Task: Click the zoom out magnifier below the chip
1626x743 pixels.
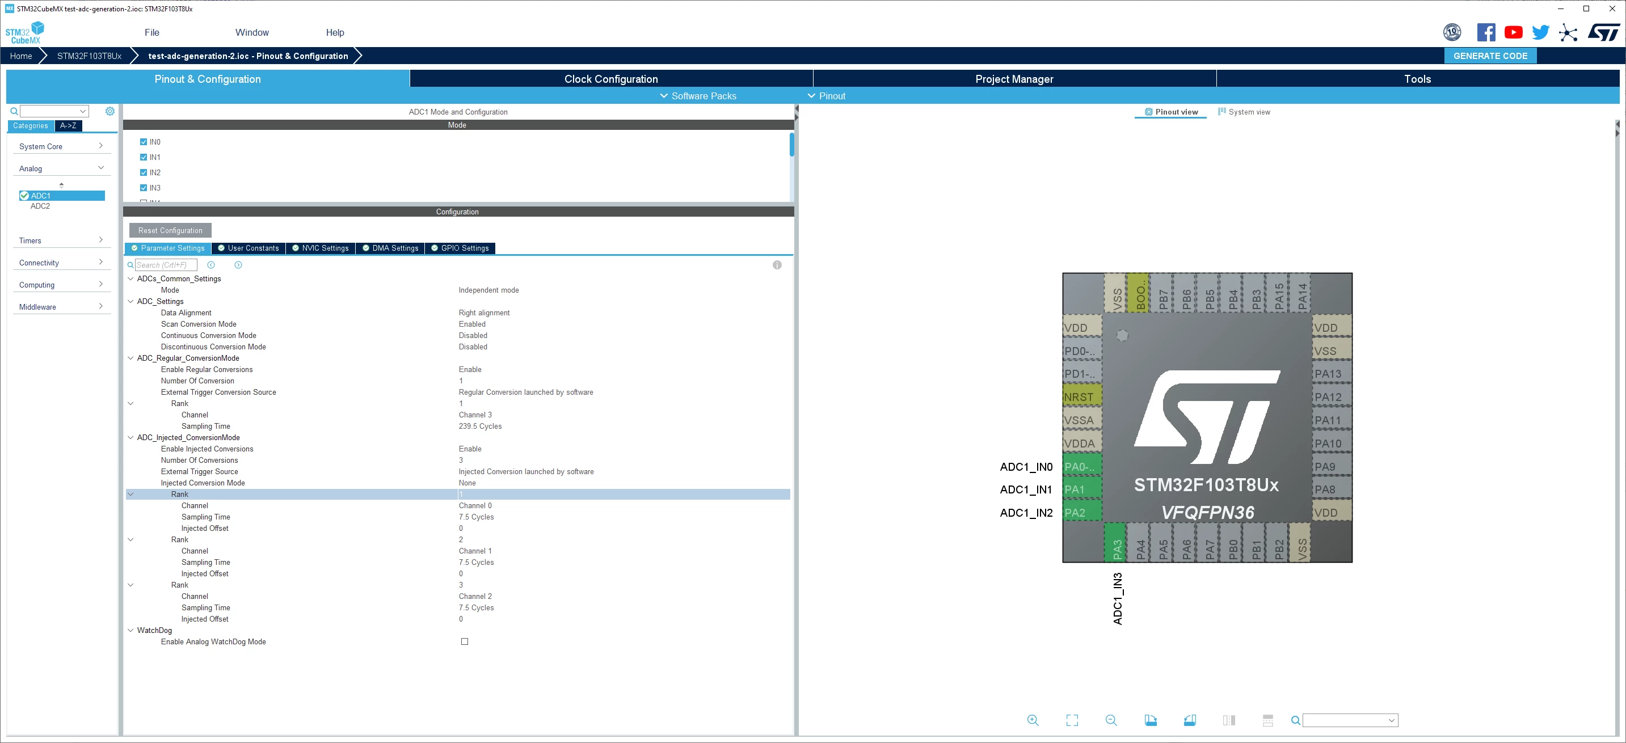Action: [1111, 720]
